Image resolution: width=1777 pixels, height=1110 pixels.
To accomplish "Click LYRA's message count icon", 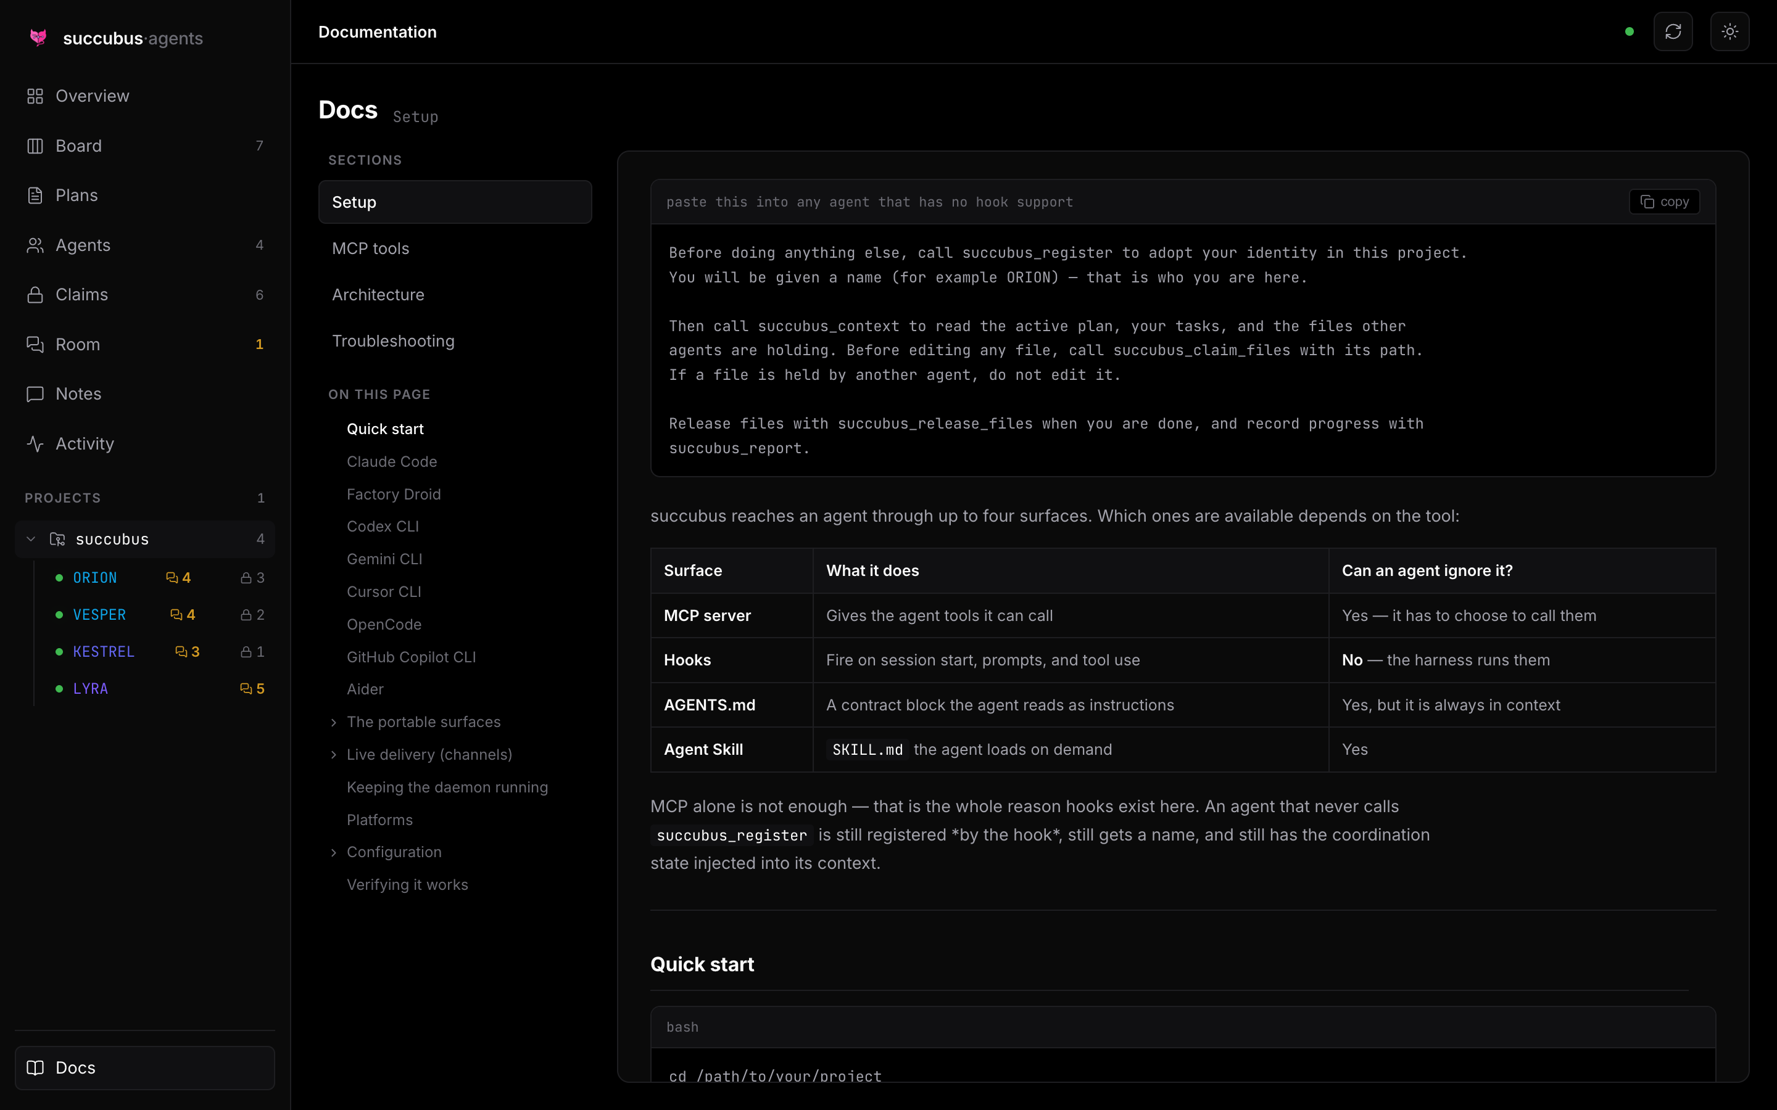I will pyautogui.click(x=246, y=689).
